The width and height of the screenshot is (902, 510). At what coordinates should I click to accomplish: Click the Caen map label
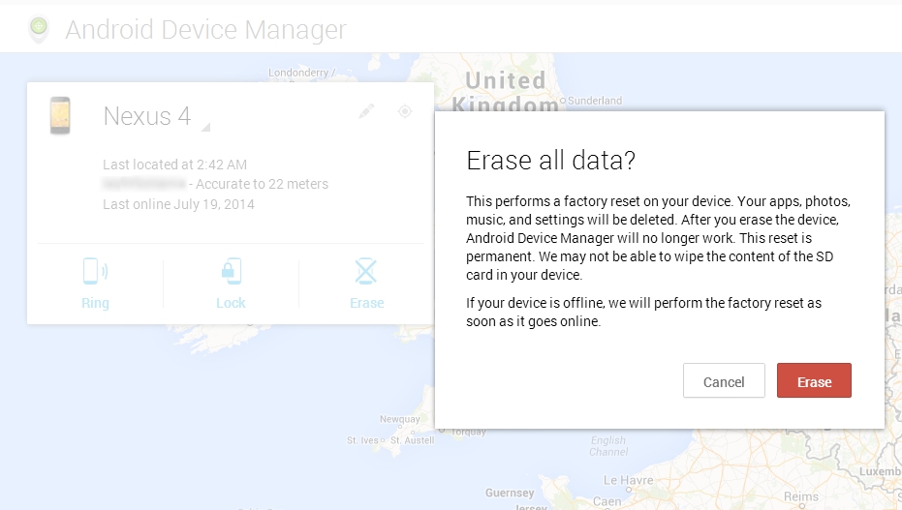pos(607,501)
